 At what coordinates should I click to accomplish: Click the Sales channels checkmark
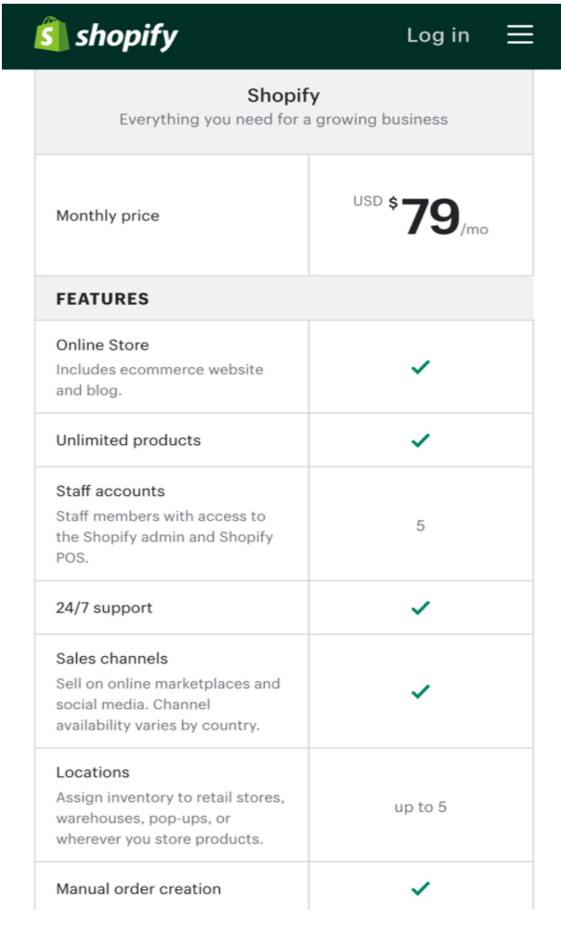421,691
